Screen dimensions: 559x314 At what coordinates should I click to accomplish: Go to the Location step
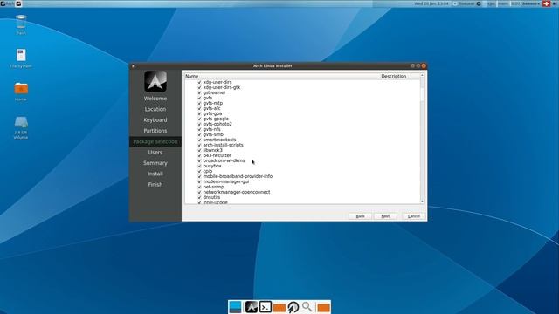(x=155, y=109)
